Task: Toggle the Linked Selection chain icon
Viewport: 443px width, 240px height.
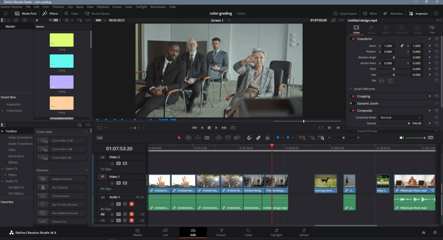Action: coord(258,138)
